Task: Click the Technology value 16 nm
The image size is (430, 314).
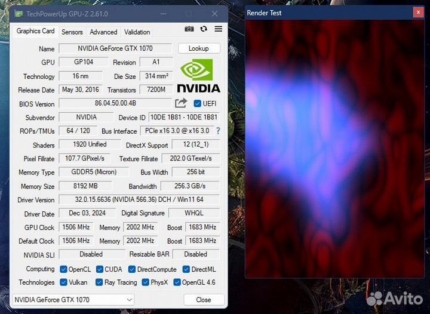Action: (x=81, y=76)
